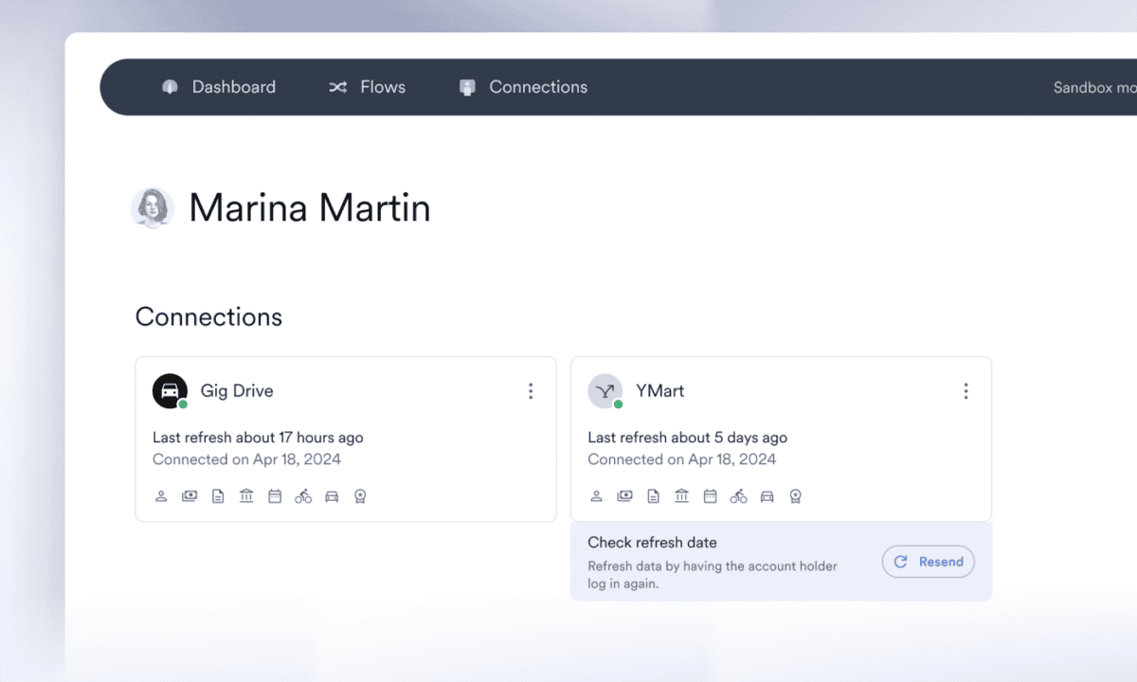Open the Gig Drive connection card
1137x682 pixels.
(346, 439)
